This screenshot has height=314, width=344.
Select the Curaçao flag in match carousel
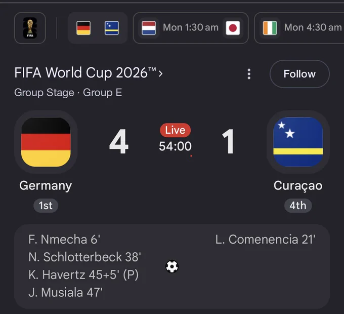(x=112, y=28)
